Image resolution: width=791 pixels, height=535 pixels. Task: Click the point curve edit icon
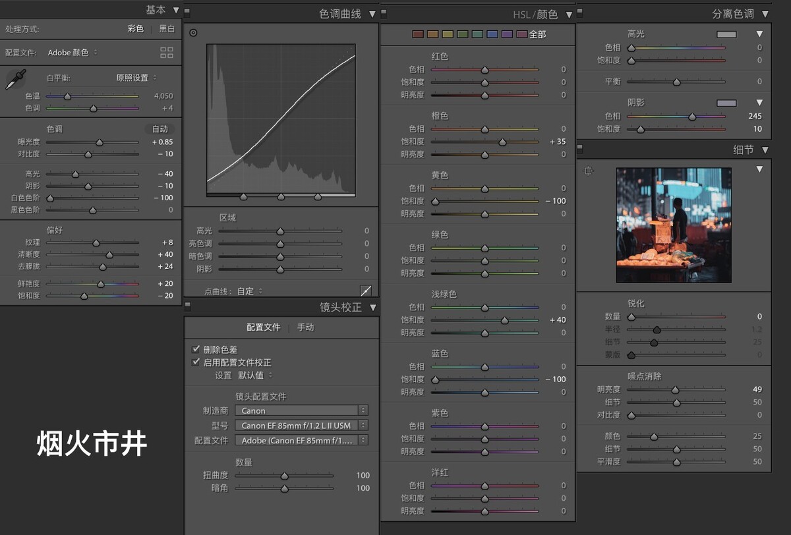pos(366,291)
